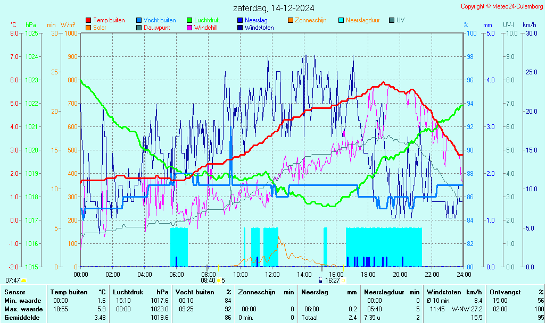Click the km/h axis unit label
Image resolution: width=546 pixels, height=323 pixels.
coord(529,25)
